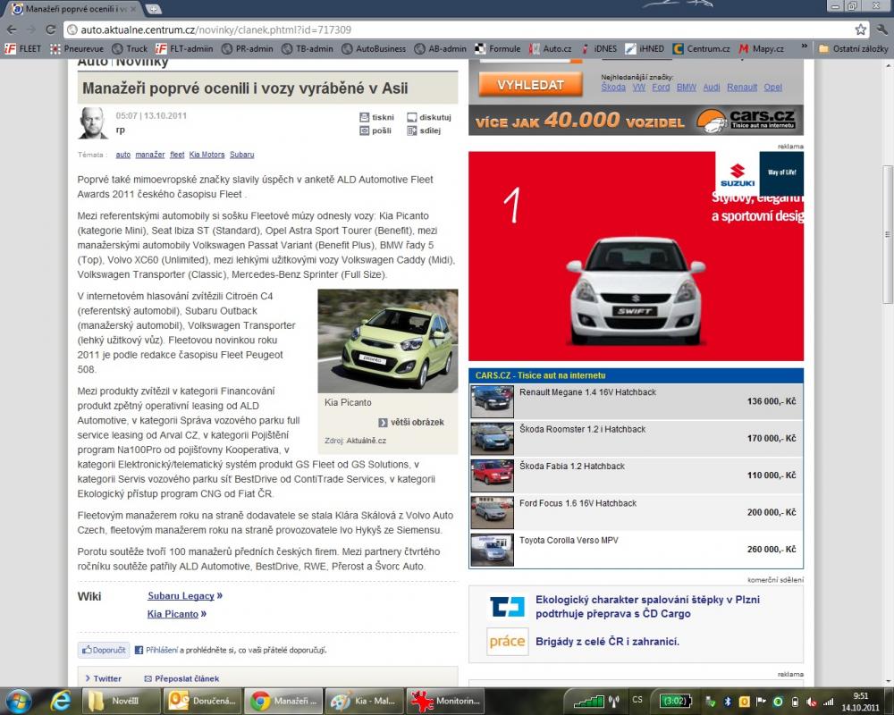Open the ČD Cargo commercial link
The image size is (894, 715).
647,607
